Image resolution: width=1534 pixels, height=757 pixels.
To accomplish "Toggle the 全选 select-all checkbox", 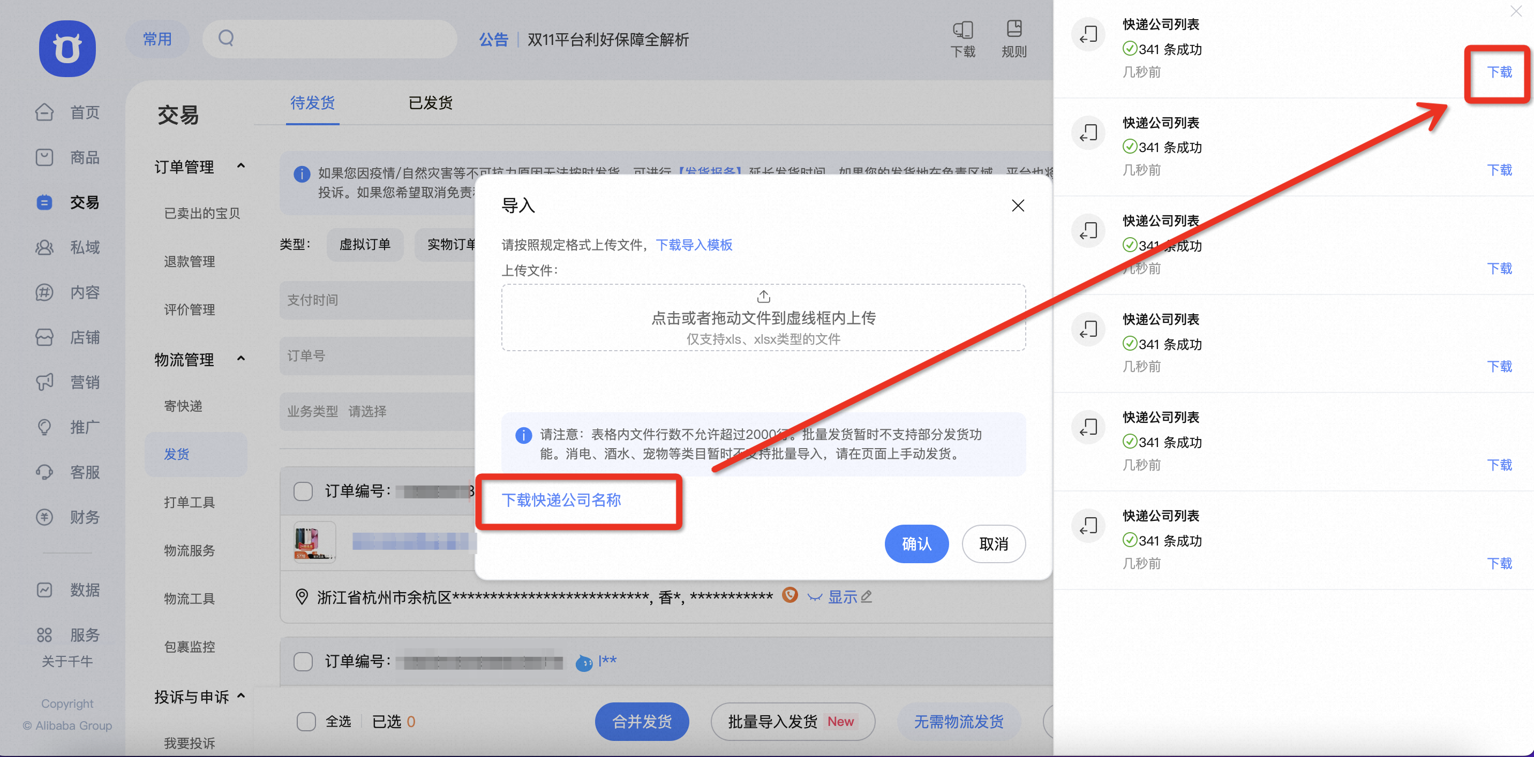I will pyautogui.click(x=306, y=722).
